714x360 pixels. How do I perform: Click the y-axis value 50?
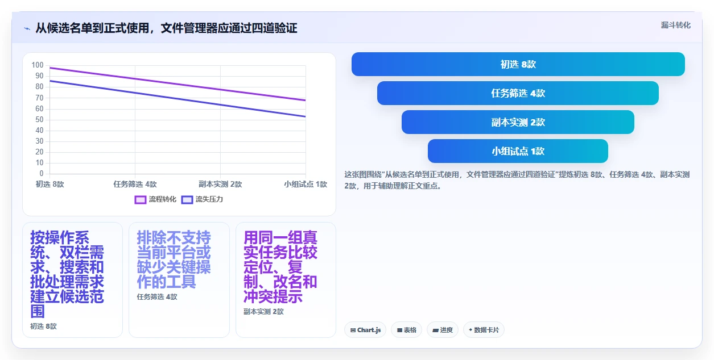39,120
